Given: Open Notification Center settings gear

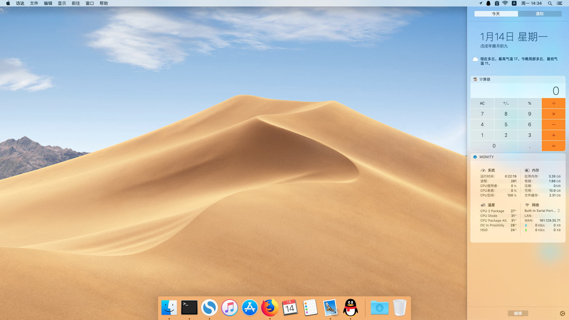Looking at the screenshot, I should pyautogui.click(x=562, y=313).
